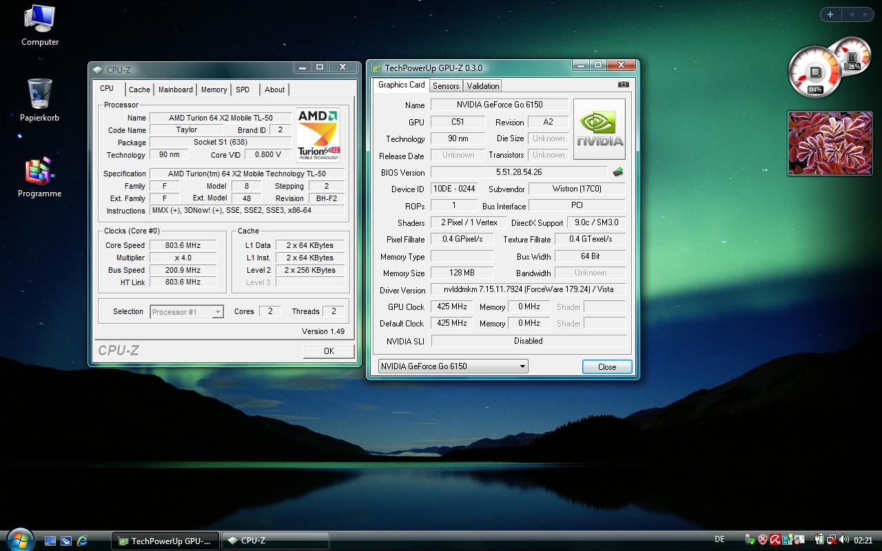Screen dimensions: 882x551
Task: Switch to the Sensors tab in GPU-Z
Action: [x=446, y=86]
